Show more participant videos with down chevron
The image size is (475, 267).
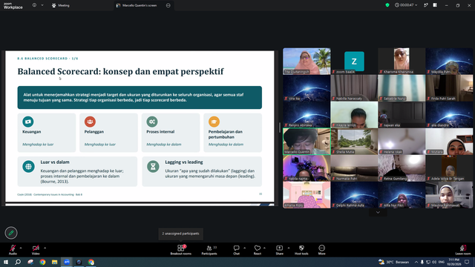point(378,213)
